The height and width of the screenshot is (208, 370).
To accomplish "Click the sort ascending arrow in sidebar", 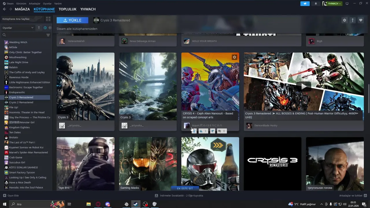I will click(39, 28).
